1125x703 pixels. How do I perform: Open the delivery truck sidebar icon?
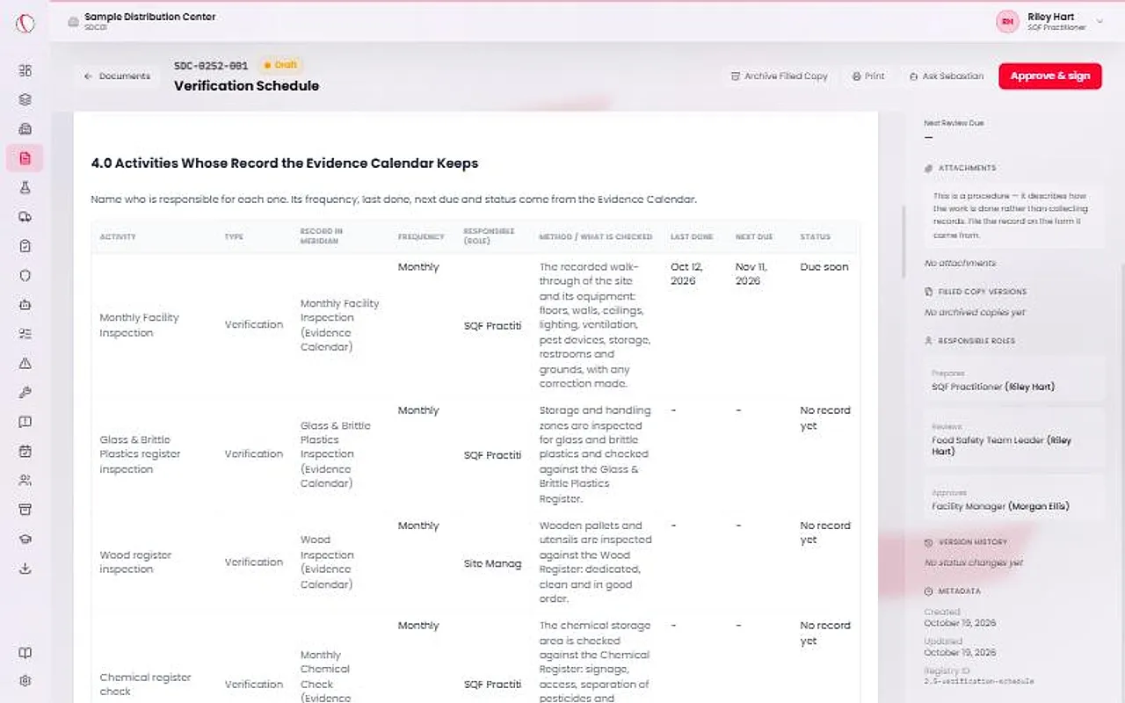(x=25, y=217)
